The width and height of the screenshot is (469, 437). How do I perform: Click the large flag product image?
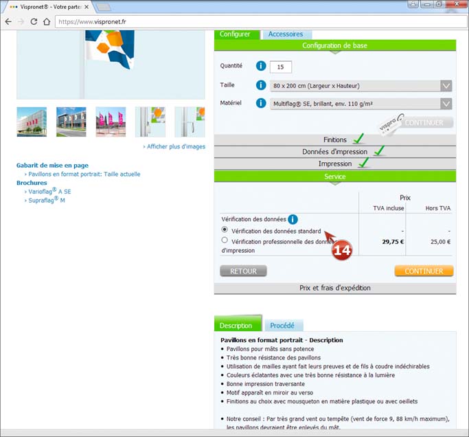[x=111, y=65]
